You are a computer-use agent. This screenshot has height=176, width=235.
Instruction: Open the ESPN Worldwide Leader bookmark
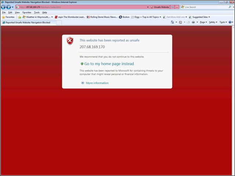70,17
